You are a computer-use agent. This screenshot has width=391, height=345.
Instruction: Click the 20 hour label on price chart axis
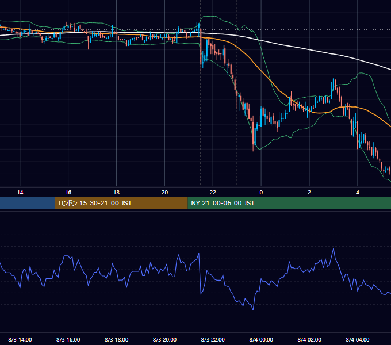tap(164, 193)
